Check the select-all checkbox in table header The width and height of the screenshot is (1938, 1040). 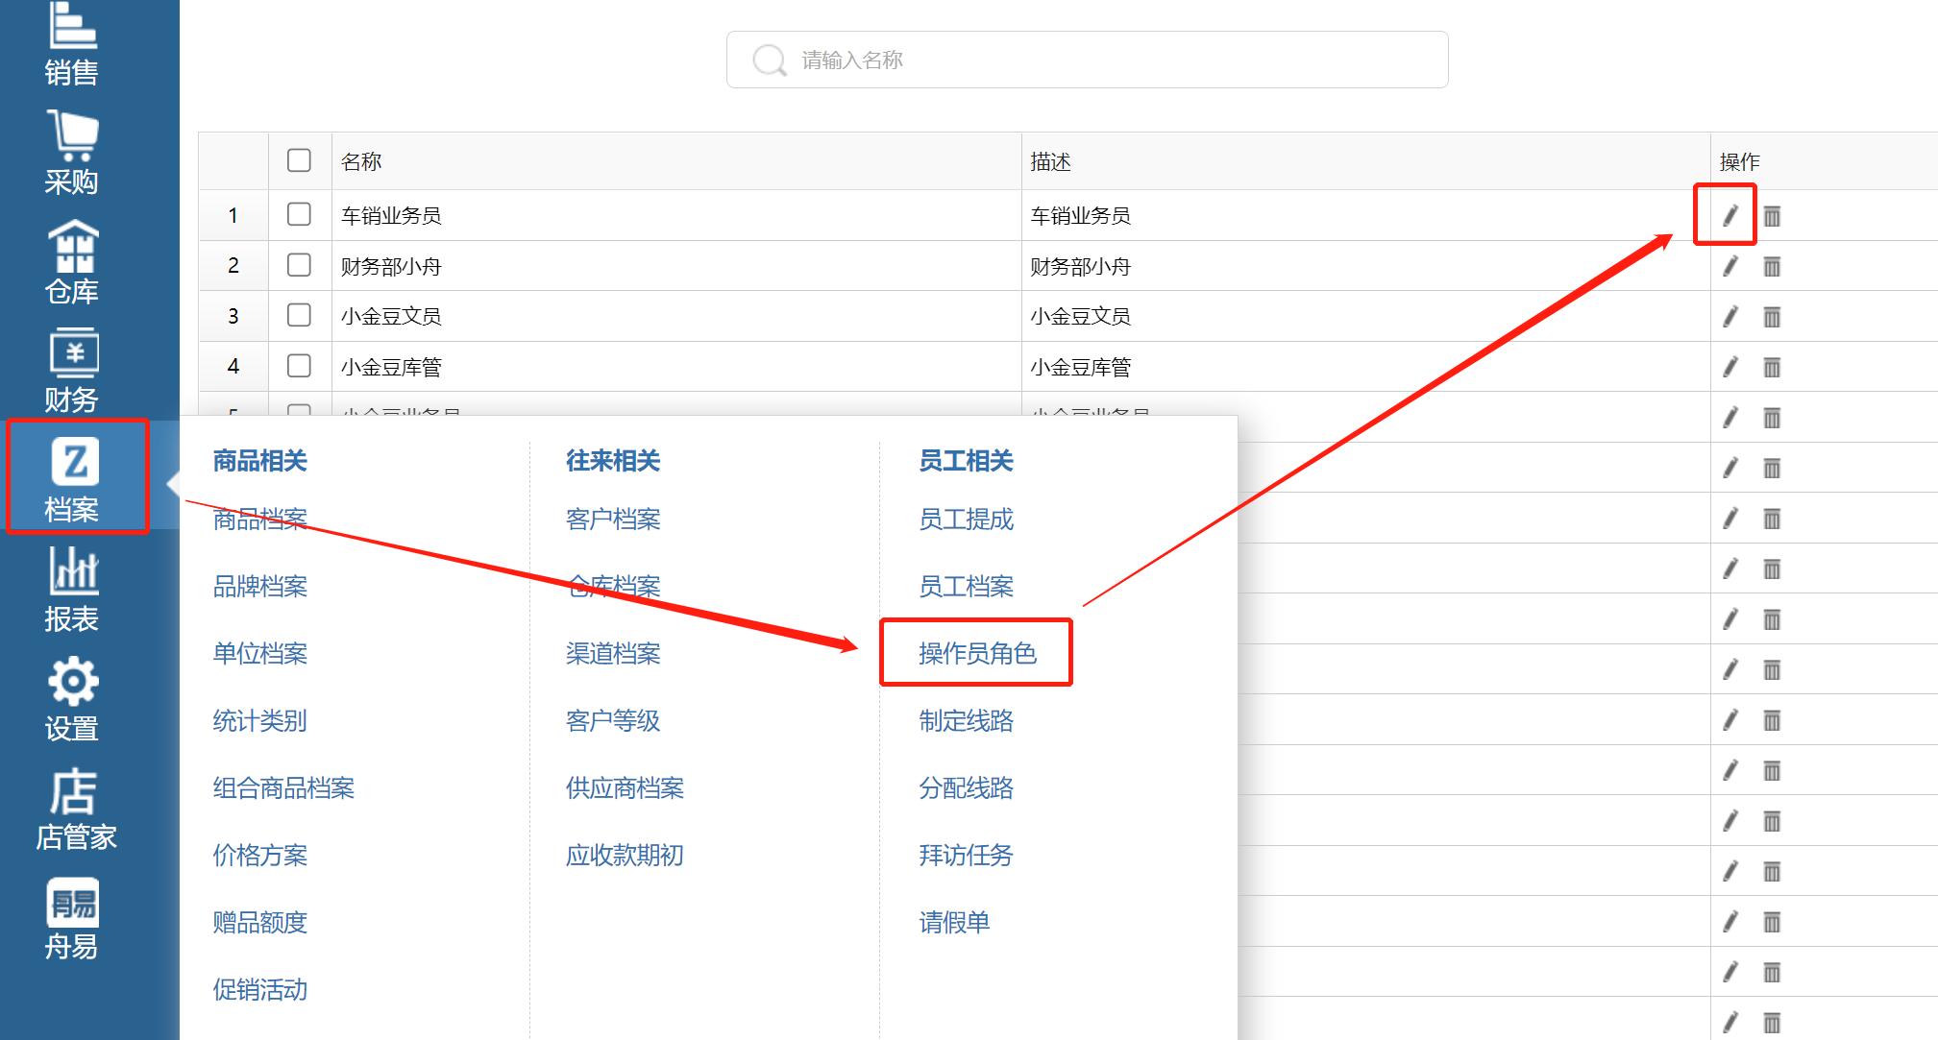pyautogui.click(x=299, y=160)
